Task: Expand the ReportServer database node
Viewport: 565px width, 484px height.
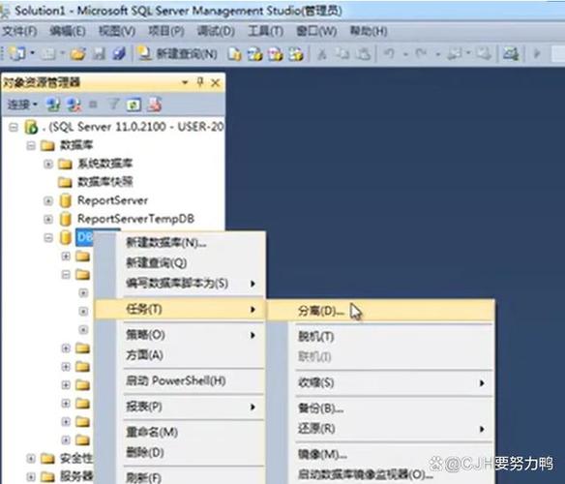Action: 48,201
